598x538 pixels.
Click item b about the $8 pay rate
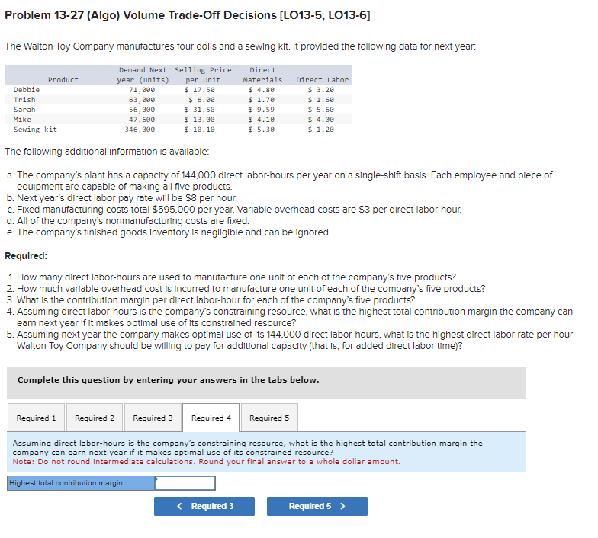point(122,198)
